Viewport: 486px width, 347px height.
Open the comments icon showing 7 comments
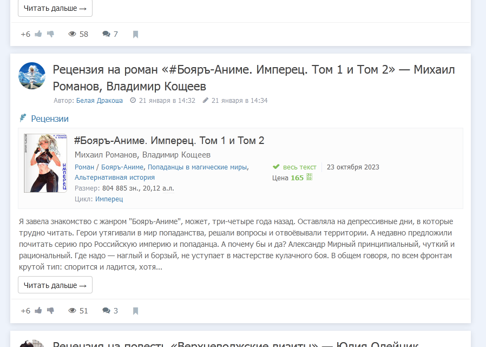[107, 34]
